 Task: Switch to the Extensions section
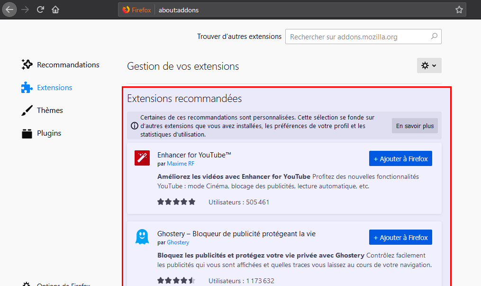pos(54,88)
